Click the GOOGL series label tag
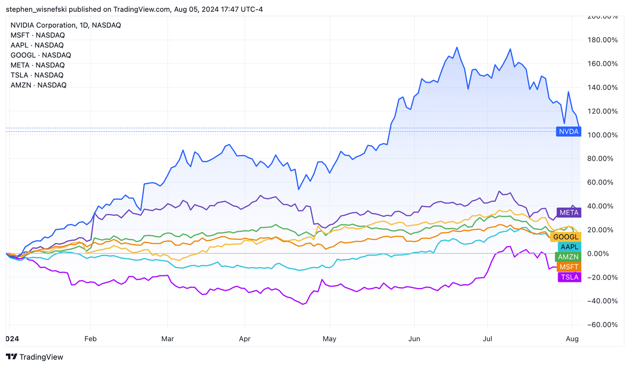The image size is (630, 367). coord(566,237)
